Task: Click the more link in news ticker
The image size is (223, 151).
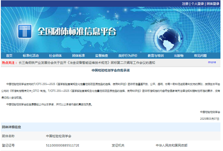Action: (212, 62)
